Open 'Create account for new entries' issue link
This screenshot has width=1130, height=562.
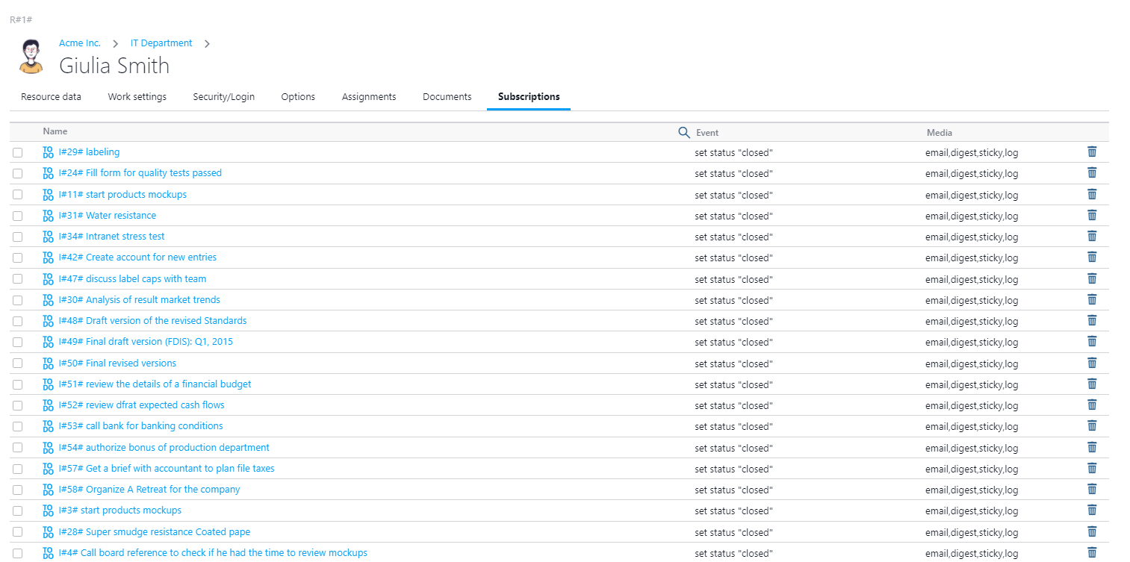click(x=150, y=257)
